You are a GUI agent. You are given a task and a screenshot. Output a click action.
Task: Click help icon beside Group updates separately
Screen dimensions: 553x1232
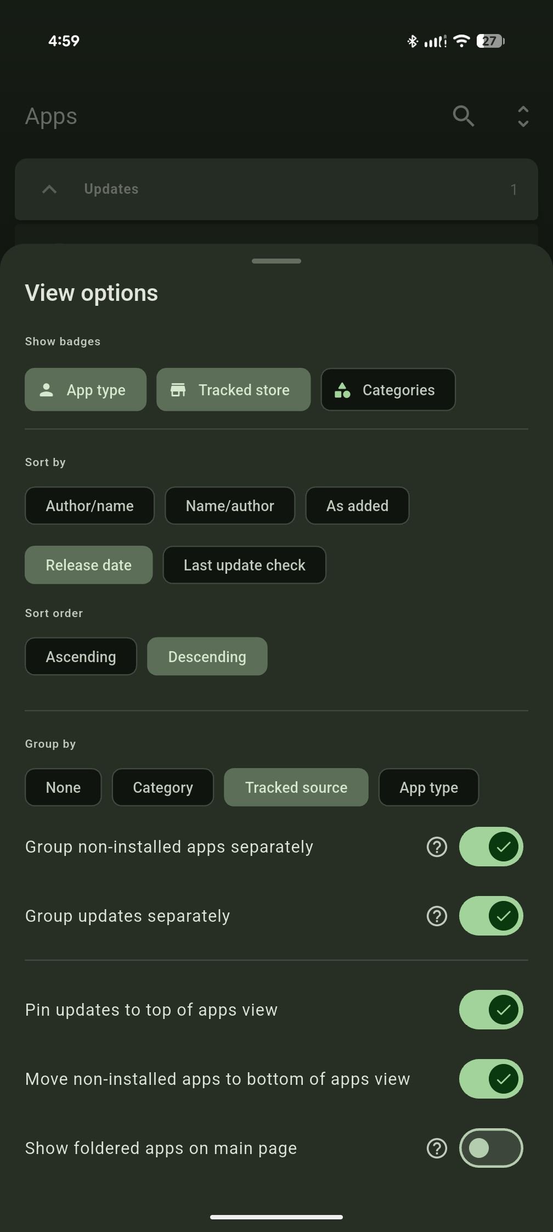[x=437, y=916]
